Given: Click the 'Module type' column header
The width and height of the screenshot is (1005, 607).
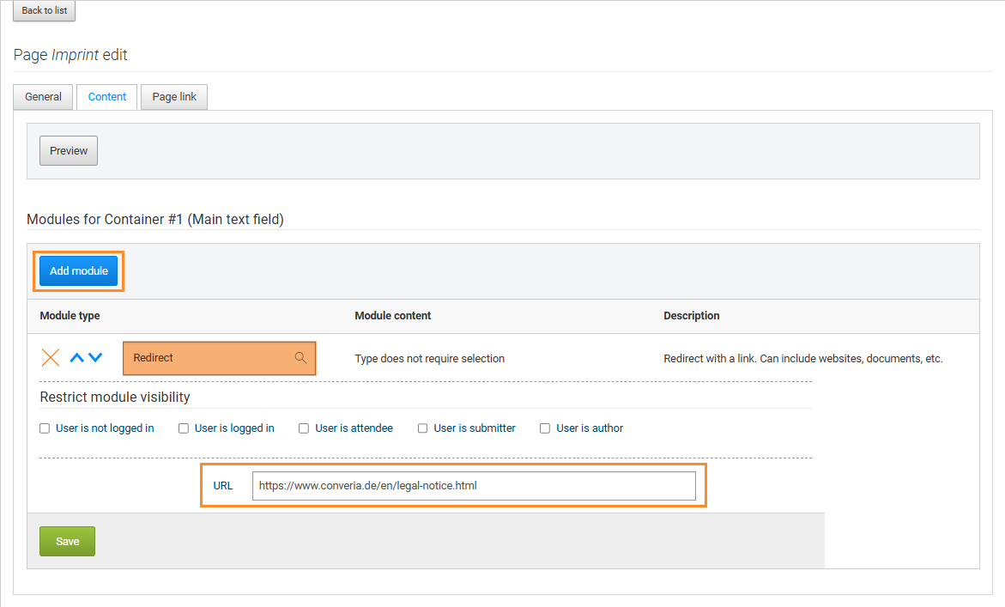Looking at the screenshot, I should (70, 316).
